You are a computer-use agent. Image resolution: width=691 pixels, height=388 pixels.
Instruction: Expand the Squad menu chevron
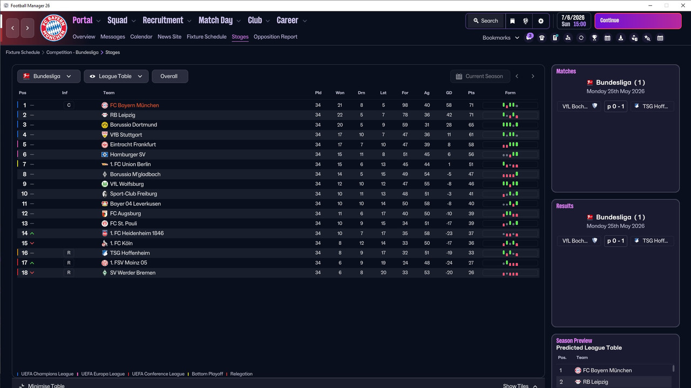(x=133, y=21)
